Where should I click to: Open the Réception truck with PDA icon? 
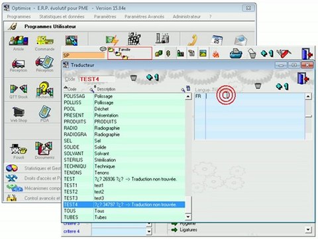44,62
